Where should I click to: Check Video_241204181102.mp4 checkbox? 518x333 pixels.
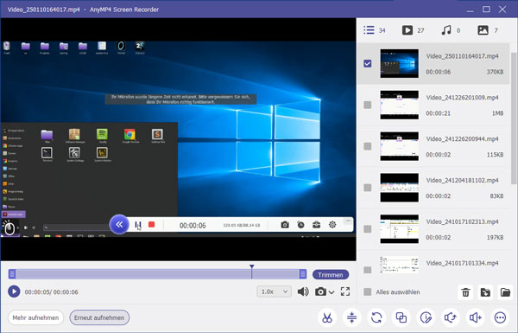point(368,188)
